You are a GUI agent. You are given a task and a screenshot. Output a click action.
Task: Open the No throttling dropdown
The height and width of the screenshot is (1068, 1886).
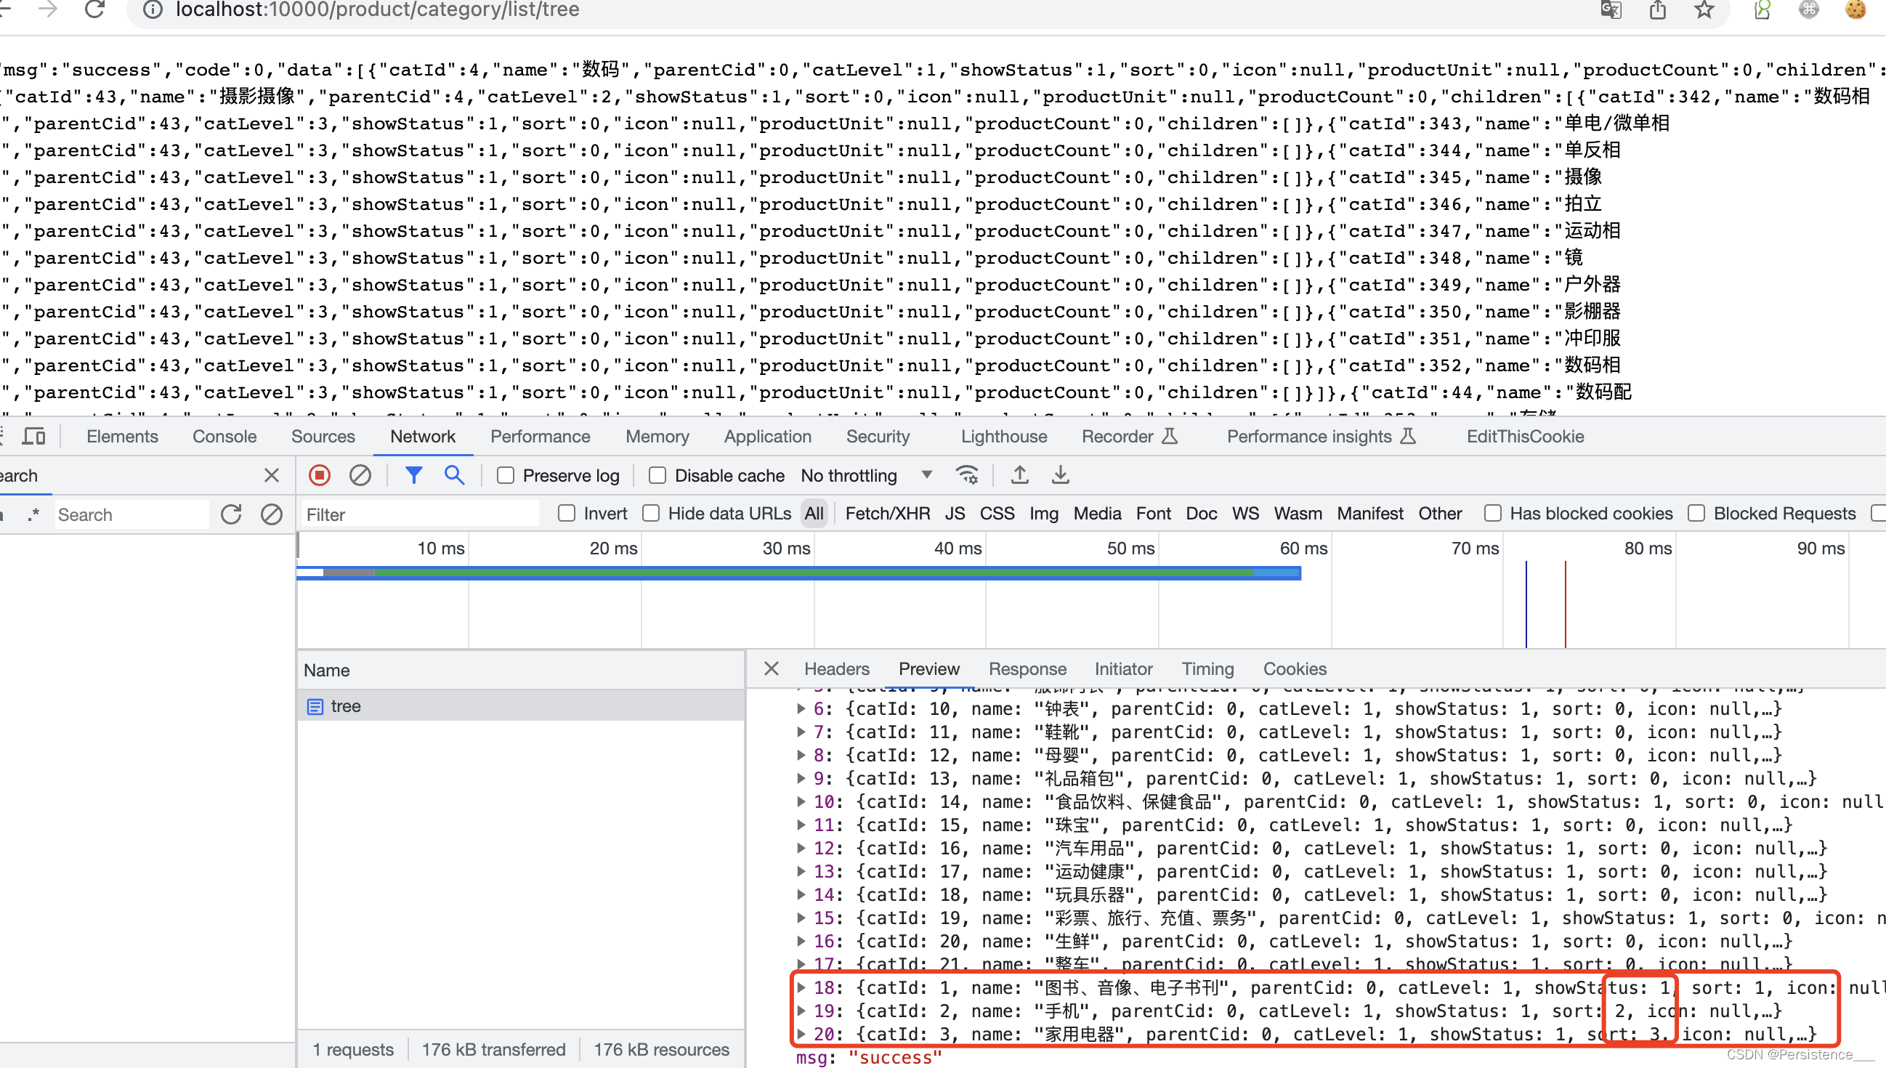point(867,475)
